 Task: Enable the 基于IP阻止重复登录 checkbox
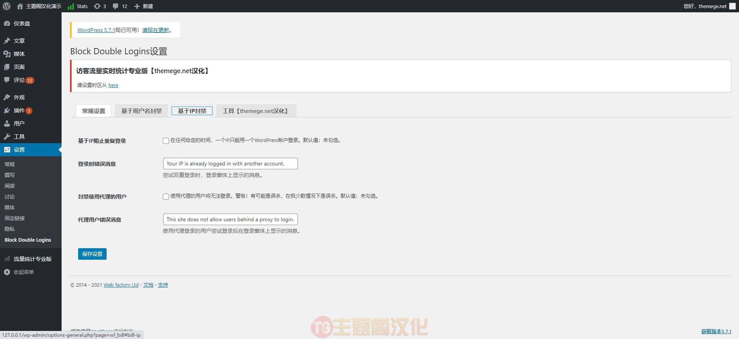click(x=166, y=141)
